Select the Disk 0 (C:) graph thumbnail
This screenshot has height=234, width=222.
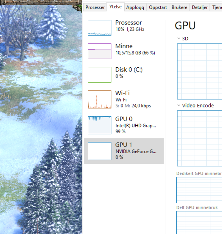tap(100, 75)
